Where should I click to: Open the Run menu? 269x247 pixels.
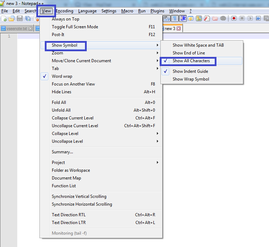tap(142, 11)
